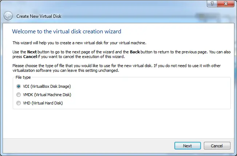Pick the VHD radio button
Image resolution: width=237 pixels, height=156 pixels.
(19, 103)
